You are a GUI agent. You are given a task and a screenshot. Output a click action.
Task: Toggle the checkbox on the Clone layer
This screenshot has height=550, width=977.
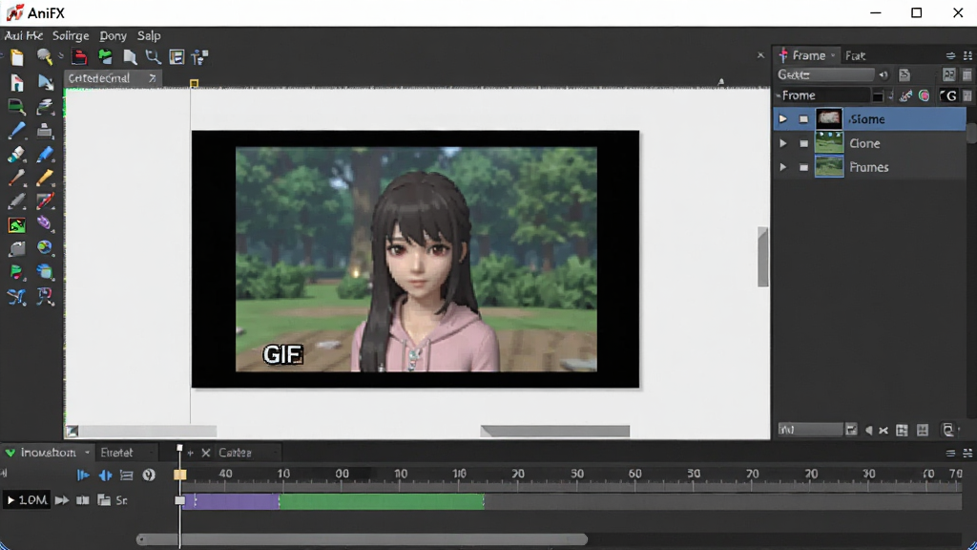click(x=803, y=143)
